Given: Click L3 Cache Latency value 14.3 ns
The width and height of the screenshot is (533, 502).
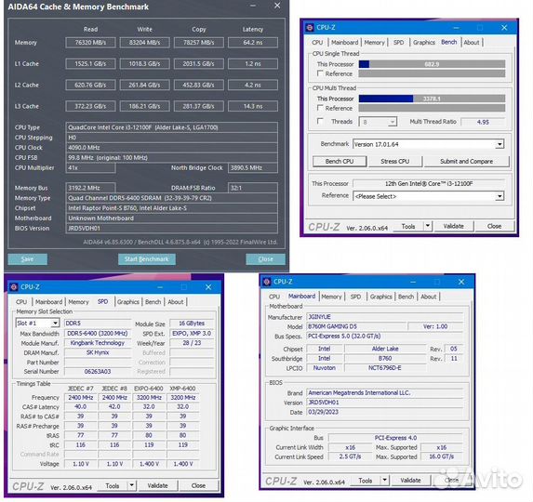Looking at the screenshot, I should pyautogui.click(x=253, y=106).
